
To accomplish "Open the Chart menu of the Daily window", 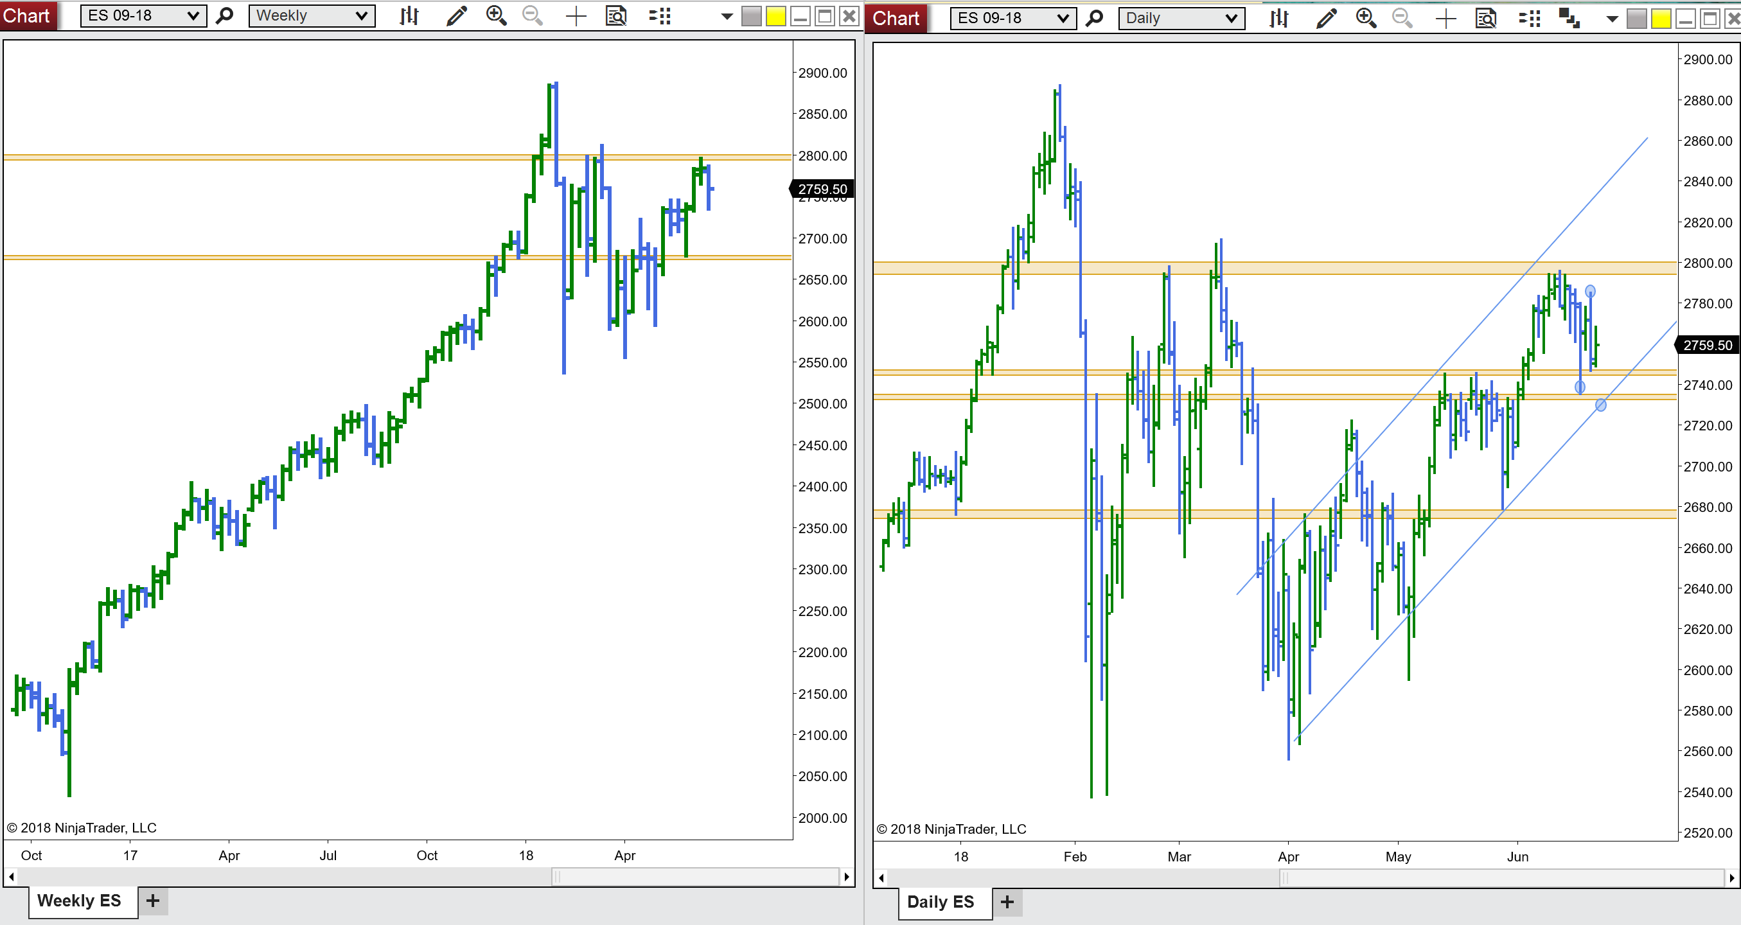I will pos(896,18).
